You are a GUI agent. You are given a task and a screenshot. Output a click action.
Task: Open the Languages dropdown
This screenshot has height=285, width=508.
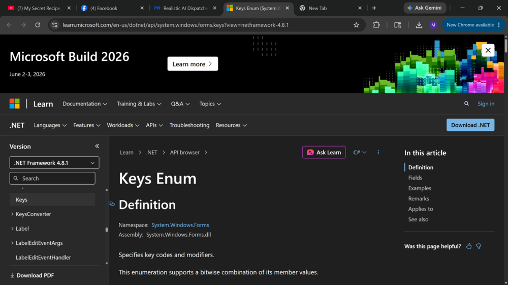coord(50,125)
